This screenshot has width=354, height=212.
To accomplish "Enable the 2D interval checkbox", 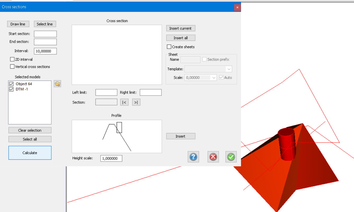I will 12,59.
